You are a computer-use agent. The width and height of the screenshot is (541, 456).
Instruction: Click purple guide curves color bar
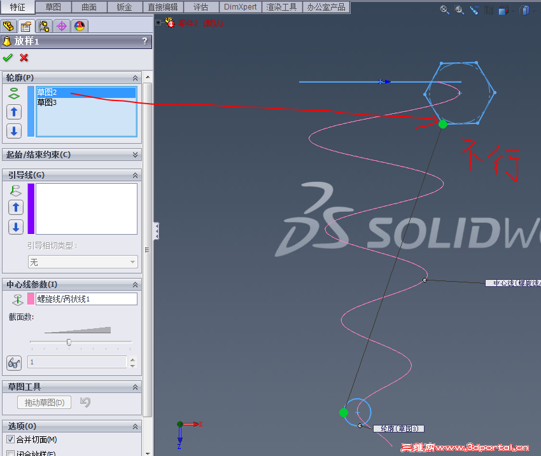(x=31, y=209)
